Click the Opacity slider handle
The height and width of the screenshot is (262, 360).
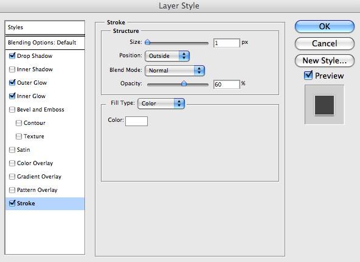184,83
